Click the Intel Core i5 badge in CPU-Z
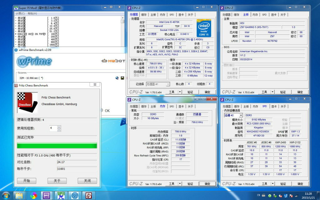This screenshot has width=320, height=200. point(204,28)
